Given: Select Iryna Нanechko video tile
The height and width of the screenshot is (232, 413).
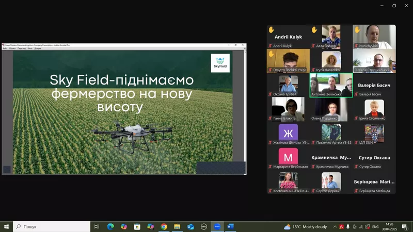Looking at the screenshot, I should pos(331,61).
